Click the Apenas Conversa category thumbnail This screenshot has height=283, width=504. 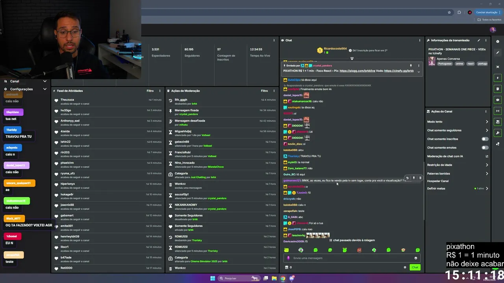[432, 61]
